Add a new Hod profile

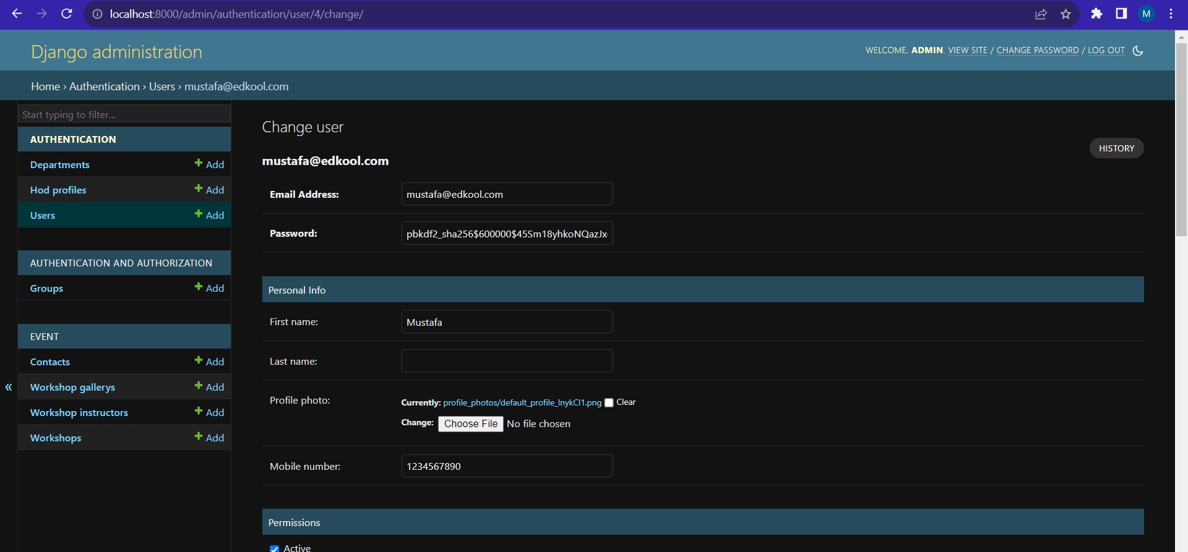click(x=209, y=190)
